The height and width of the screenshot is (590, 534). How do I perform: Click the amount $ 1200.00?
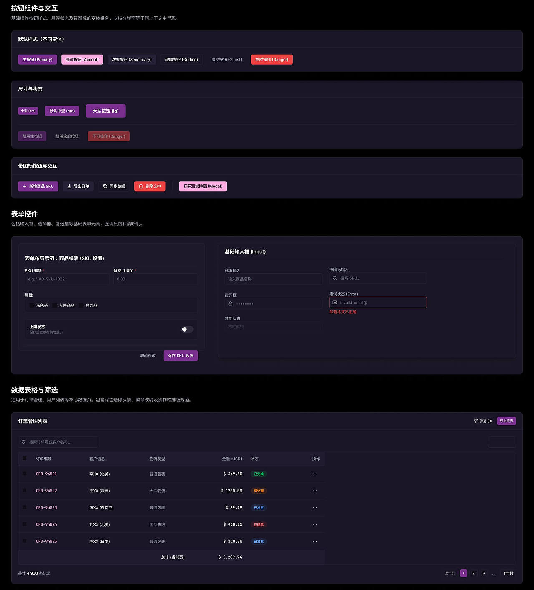pyautogui.click(x=232, y=491)
